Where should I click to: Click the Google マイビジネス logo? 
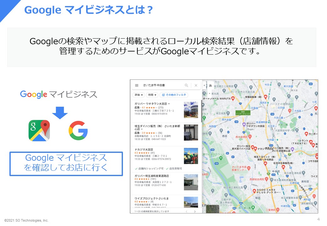(x=58, y=94)
